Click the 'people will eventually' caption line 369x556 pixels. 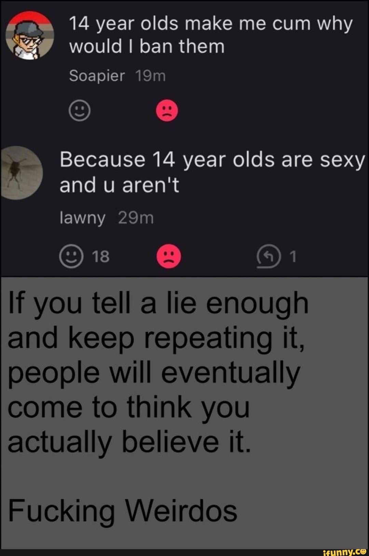pyautogui.click(x=154, y=372)
